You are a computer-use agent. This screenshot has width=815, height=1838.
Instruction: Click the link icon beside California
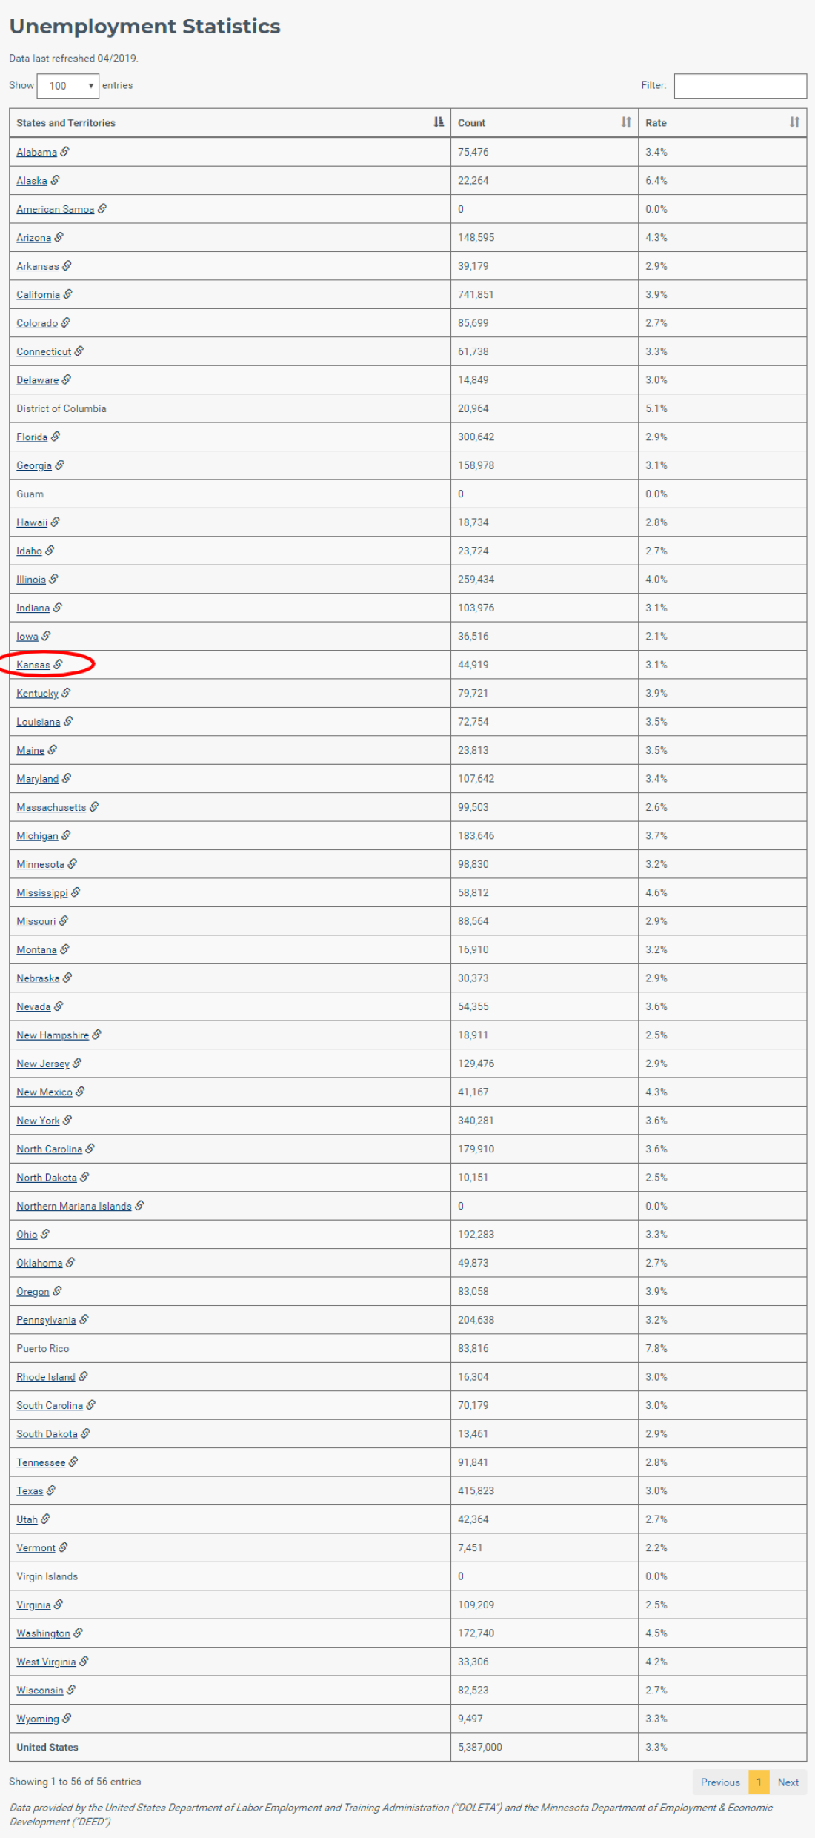pyautogui.click(x=68, y=294)
